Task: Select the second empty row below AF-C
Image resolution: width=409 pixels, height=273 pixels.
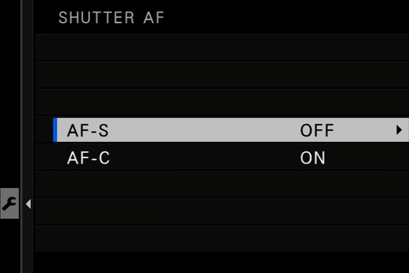Action: tap(222, 212)
